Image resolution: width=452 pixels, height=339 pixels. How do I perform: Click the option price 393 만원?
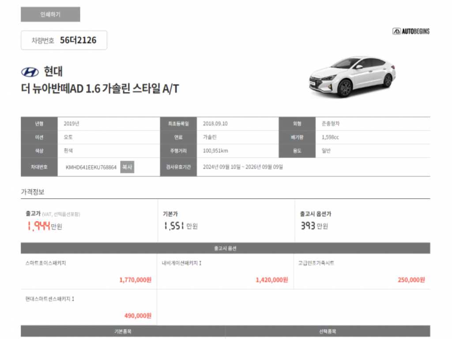(314, 226)
